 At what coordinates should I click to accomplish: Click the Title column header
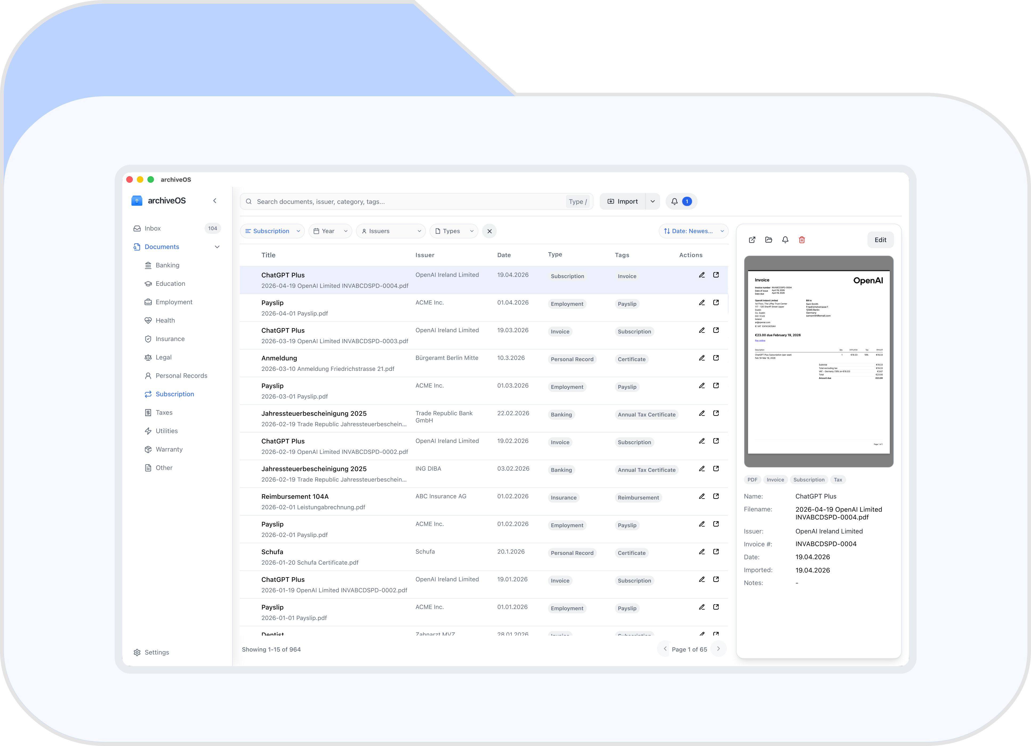click(x=268, y=255)
